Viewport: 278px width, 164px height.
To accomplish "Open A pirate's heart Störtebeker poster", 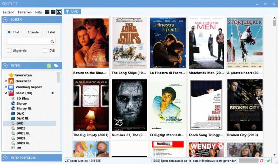I will tap(245, 43).
